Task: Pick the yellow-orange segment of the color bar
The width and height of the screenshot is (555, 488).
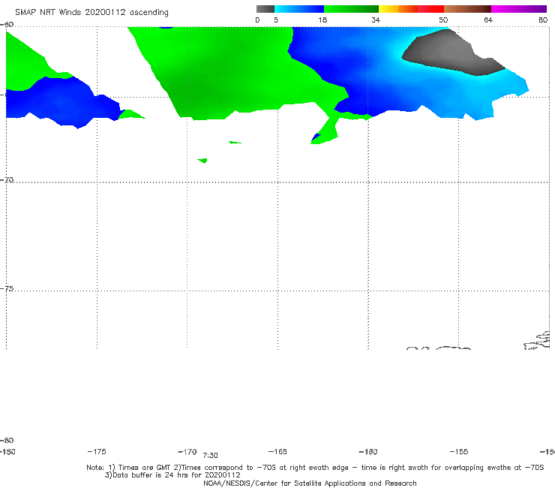Action: (x=398, y=9)
